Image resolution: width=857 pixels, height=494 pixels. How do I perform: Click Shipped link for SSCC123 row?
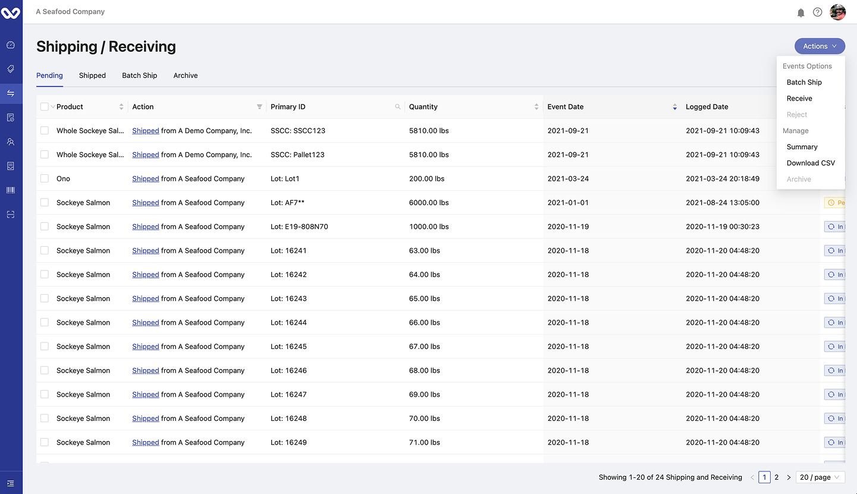[145, 131]
